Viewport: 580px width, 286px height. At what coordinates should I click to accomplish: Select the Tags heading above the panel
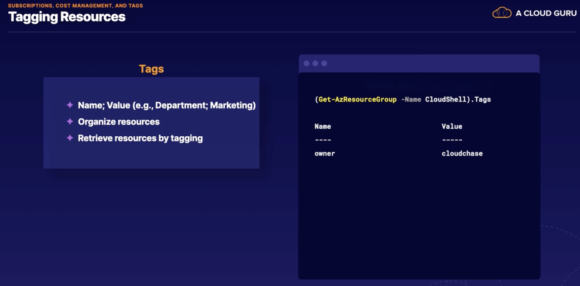(x=151, y=69)
